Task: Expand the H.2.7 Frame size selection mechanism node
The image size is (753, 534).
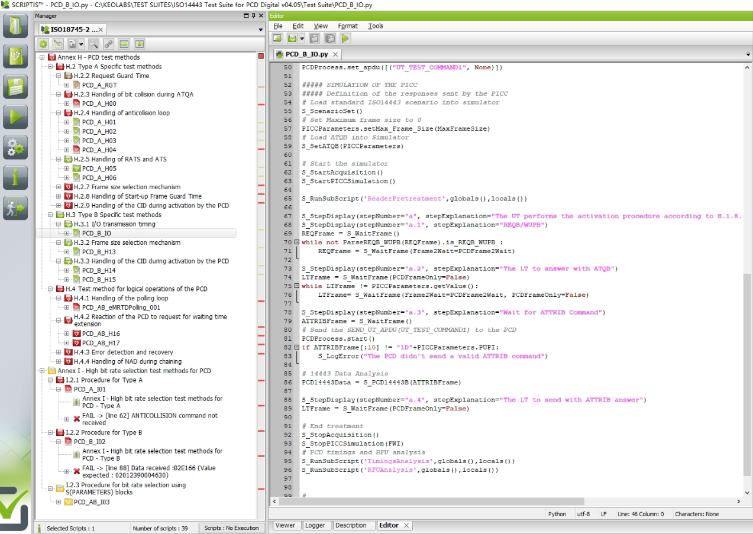Action: pyautogui.click(x=59, y=187)
